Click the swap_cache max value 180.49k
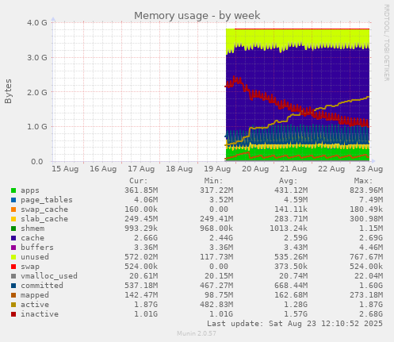Viewport: 394px width, 342px height. [366, 209]
